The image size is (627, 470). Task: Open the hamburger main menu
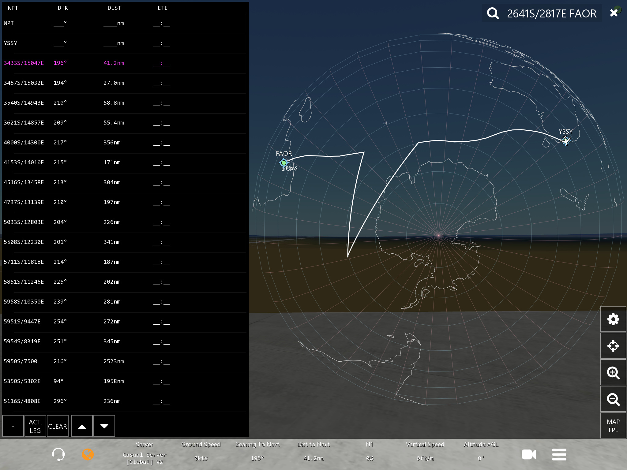point(559,454)
